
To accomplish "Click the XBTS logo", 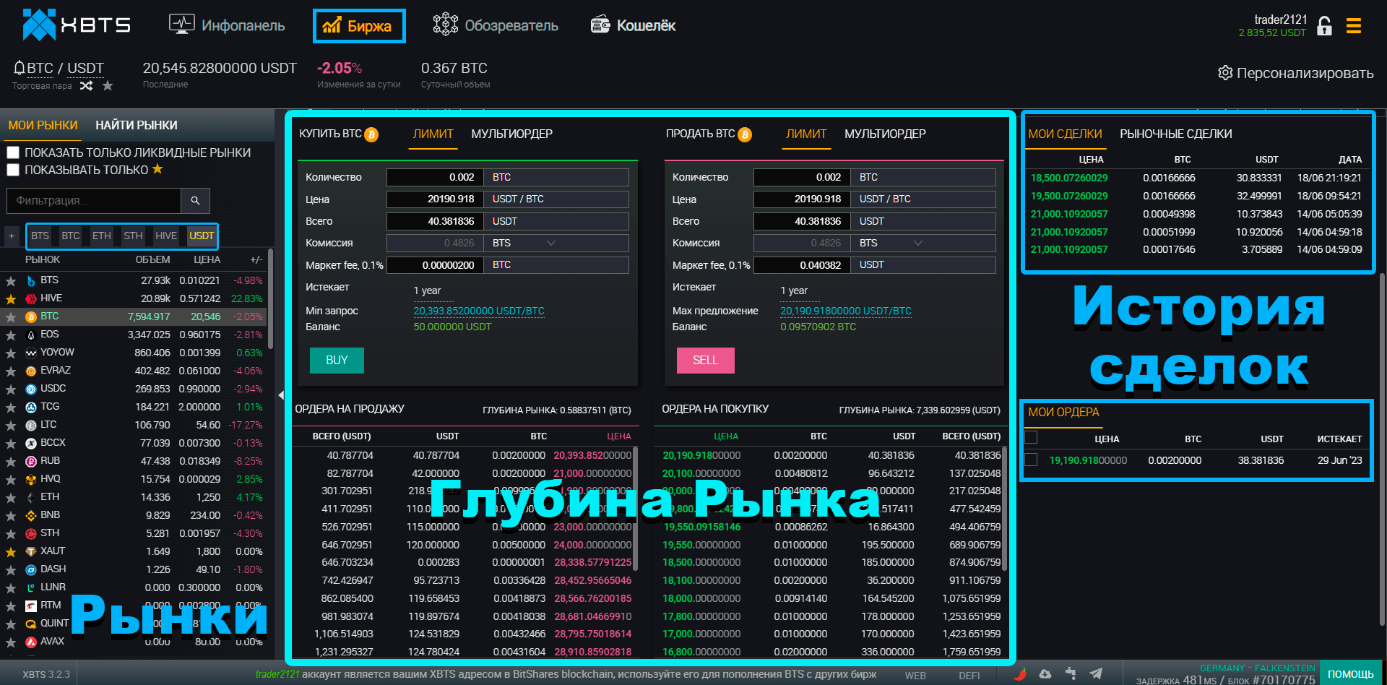I will click(x=76, y=24).
